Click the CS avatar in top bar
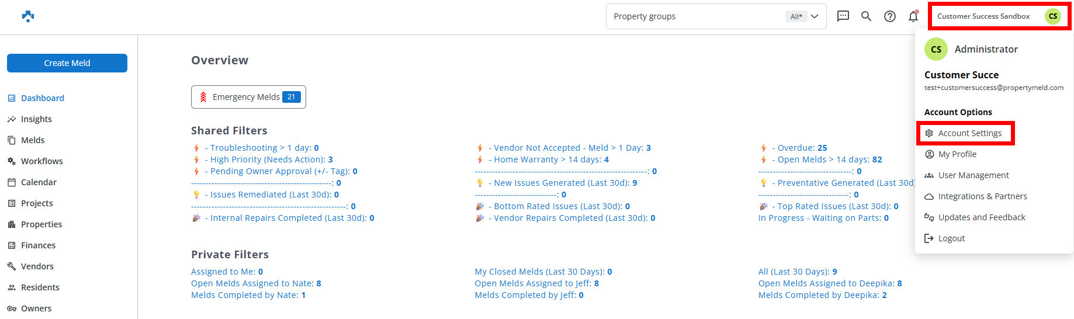 [x=1052, y=16]
